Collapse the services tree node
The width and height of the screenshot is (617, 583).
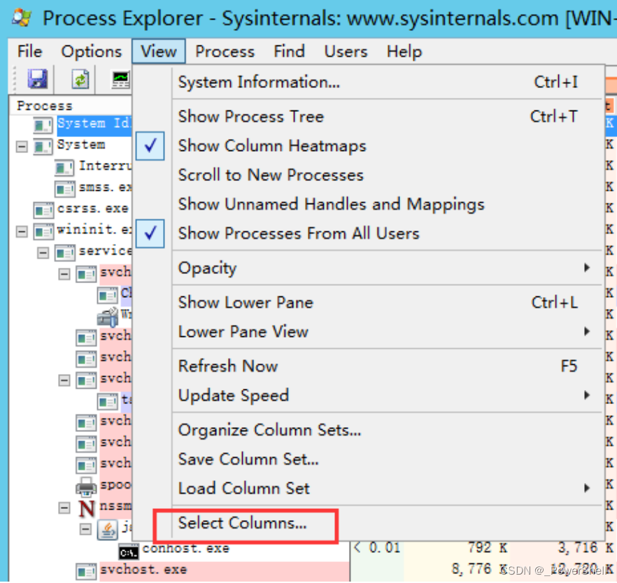tap(43, 253)
